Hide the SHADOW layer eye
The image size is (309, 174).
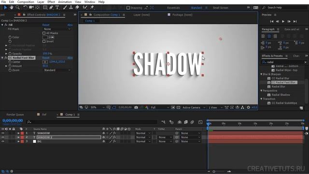3,133
